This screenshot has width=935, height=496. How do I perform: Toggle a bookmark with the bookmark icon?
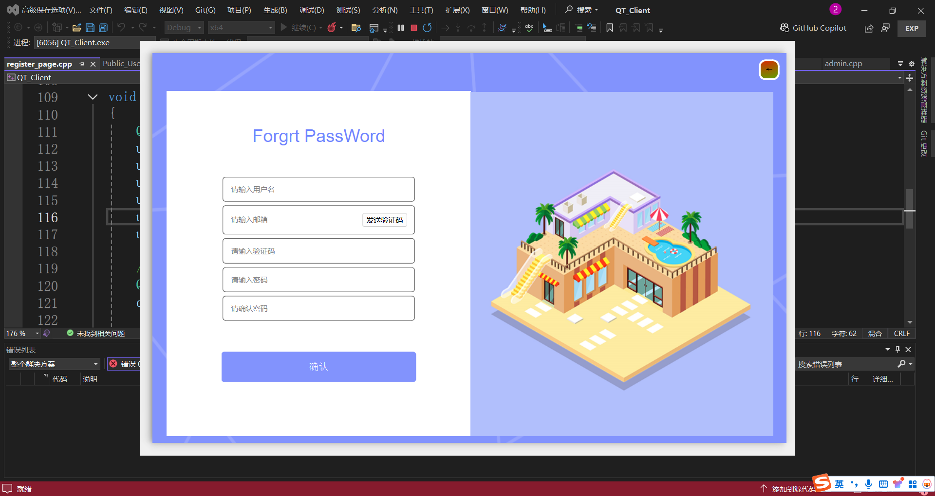pyautogui.click(x=609, y=28)
